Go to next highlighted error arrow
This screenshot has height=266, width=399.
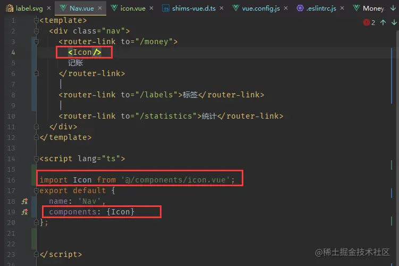point(394,22)
